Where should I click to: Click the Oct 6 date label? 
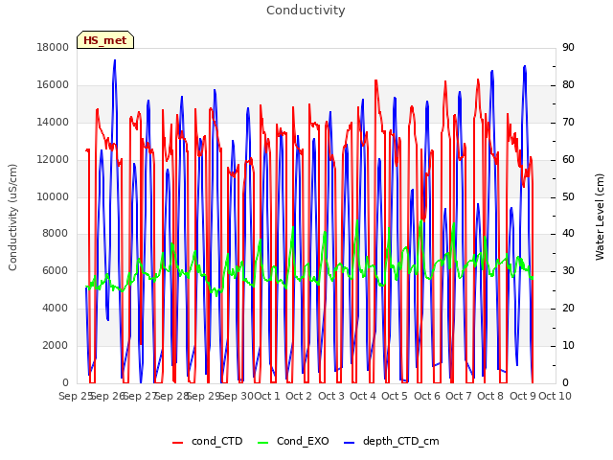click(427, 396)
